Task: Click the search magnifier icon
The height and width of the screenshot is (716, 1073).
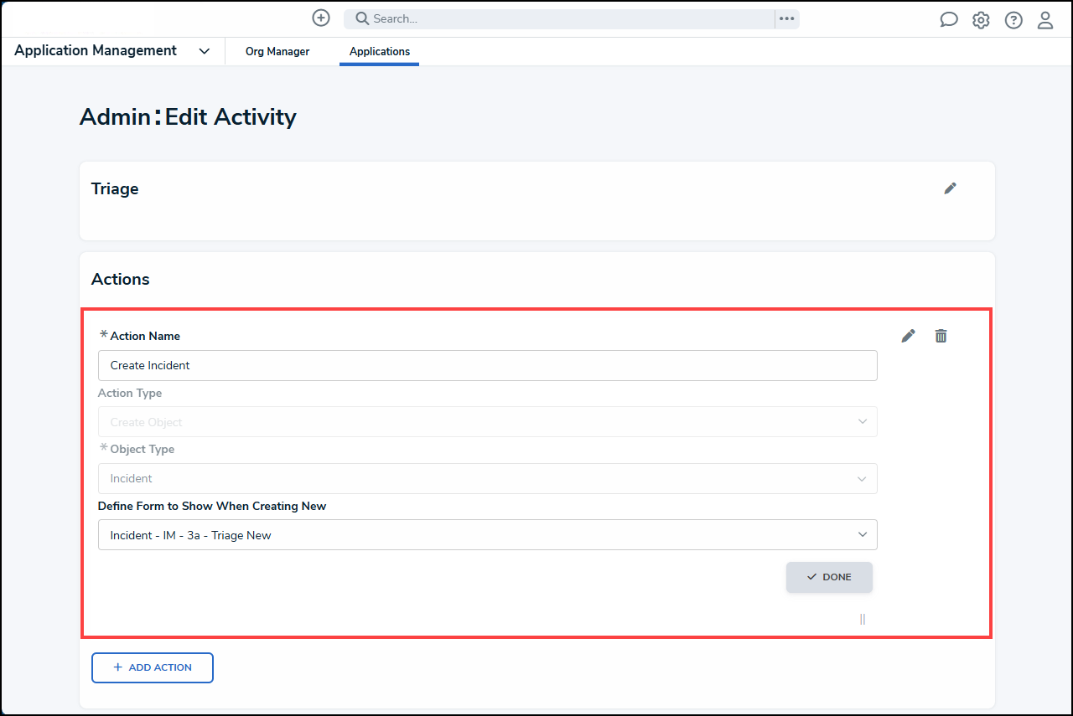Action: [x=362, y=18]
